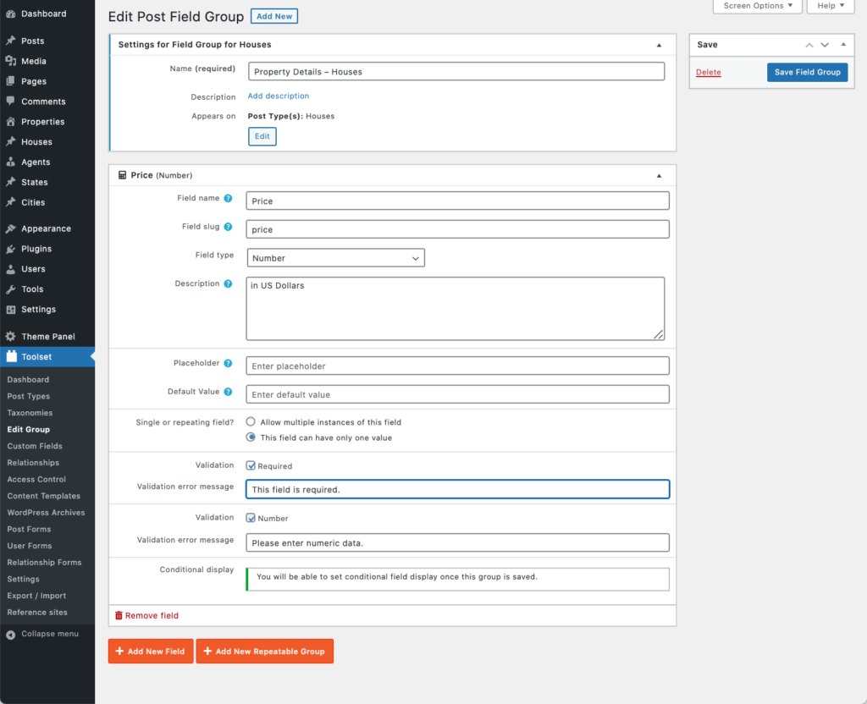Move the Save box down

pyautogui.click(x=825, y=46)
